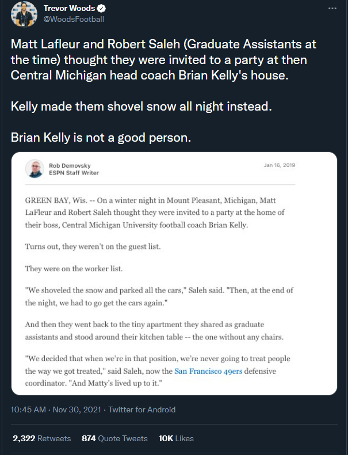View the 10K Likes list
Screen dimensions: 348x455
tap(176, 438)
